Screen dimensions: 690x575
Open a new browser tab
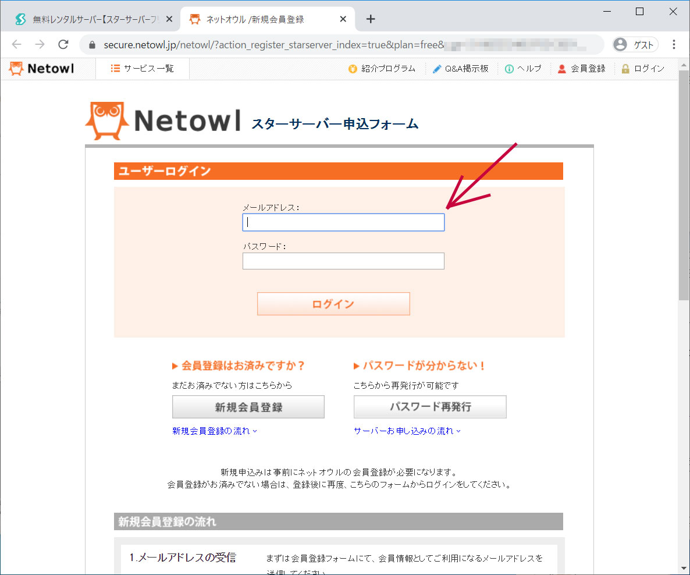coord(371,19)
